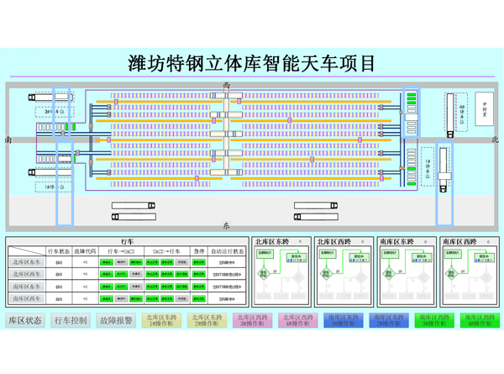504x374 pixels.
Task: Select 南库区西车 crane row button
Action: tap(25, 298)
